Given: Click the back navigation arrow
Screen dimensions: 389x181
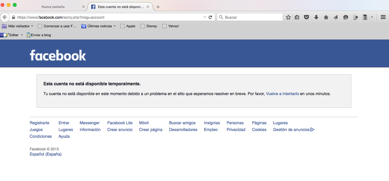Looking at the screenshot, I should 5,17.
